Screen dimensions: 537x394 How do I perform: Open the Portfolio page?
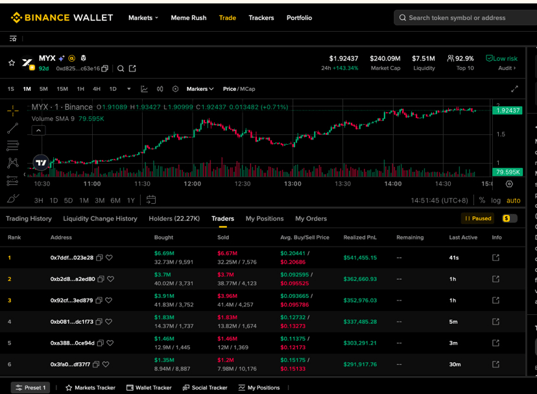point(300,18)
